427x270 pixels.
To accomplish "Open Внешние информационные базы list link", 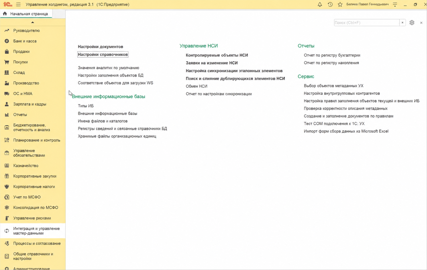I will (x=108, y=113).
